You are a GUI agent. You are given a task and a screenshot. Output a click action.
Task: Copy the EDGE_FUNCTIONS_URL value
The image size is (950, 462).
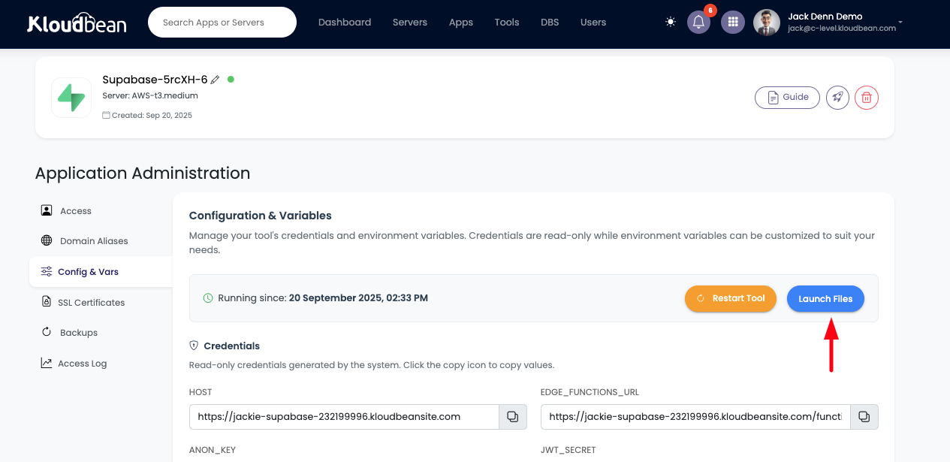click(864, 416)
